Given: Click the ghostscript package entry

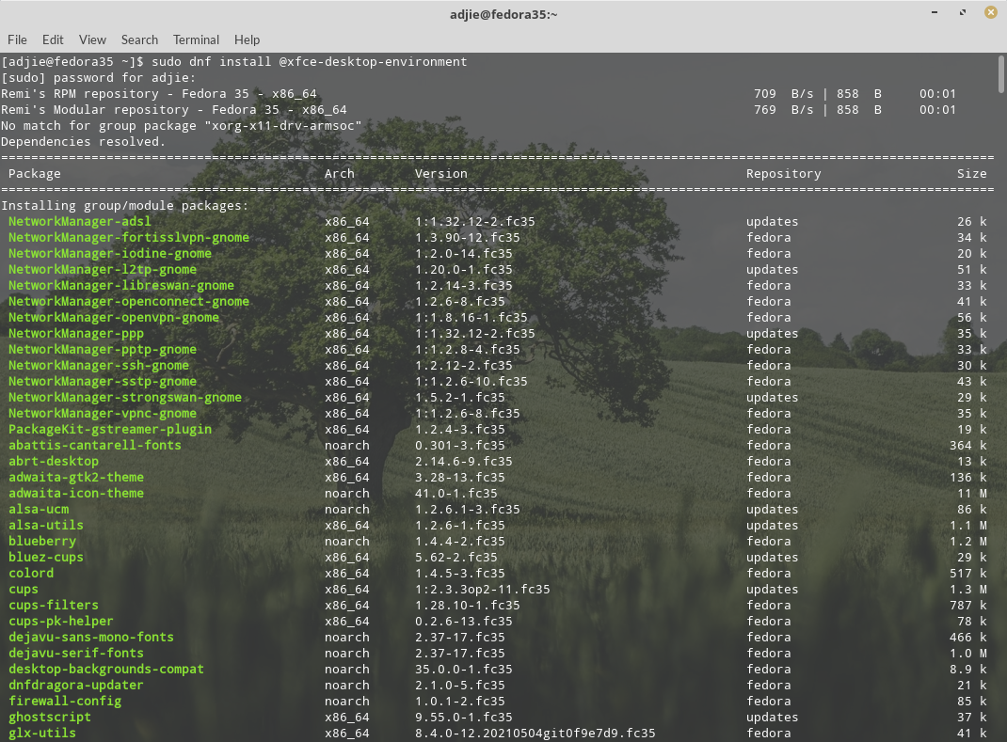Looking at the screenshot, I should pyautogui.click(x=50, y=717).
